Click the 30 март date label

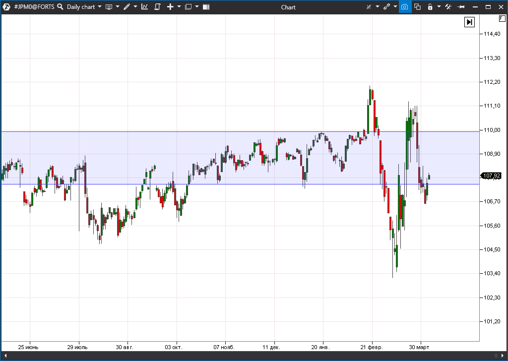(419, 347)
